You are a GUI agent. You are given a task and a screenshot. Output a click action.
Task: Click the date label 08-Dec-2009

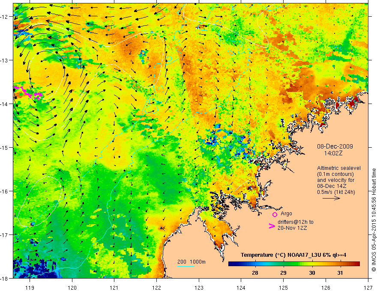point(335,146)
